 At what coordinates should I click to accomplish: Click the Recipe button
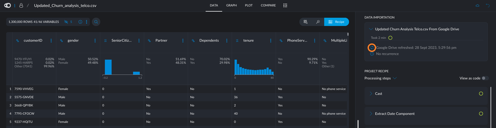[336, 22]
